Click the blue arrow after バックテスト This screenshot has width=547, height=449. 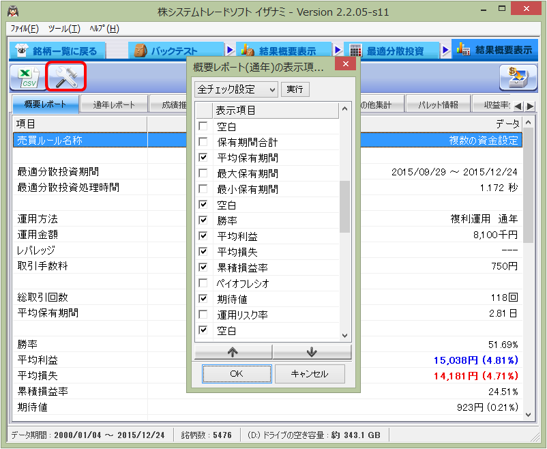coord(230,50)
